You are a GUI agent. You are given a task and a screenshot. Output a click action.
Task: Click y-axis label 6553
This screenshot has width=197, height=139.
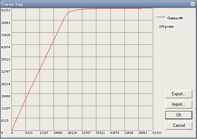click(x=5, y=121)
